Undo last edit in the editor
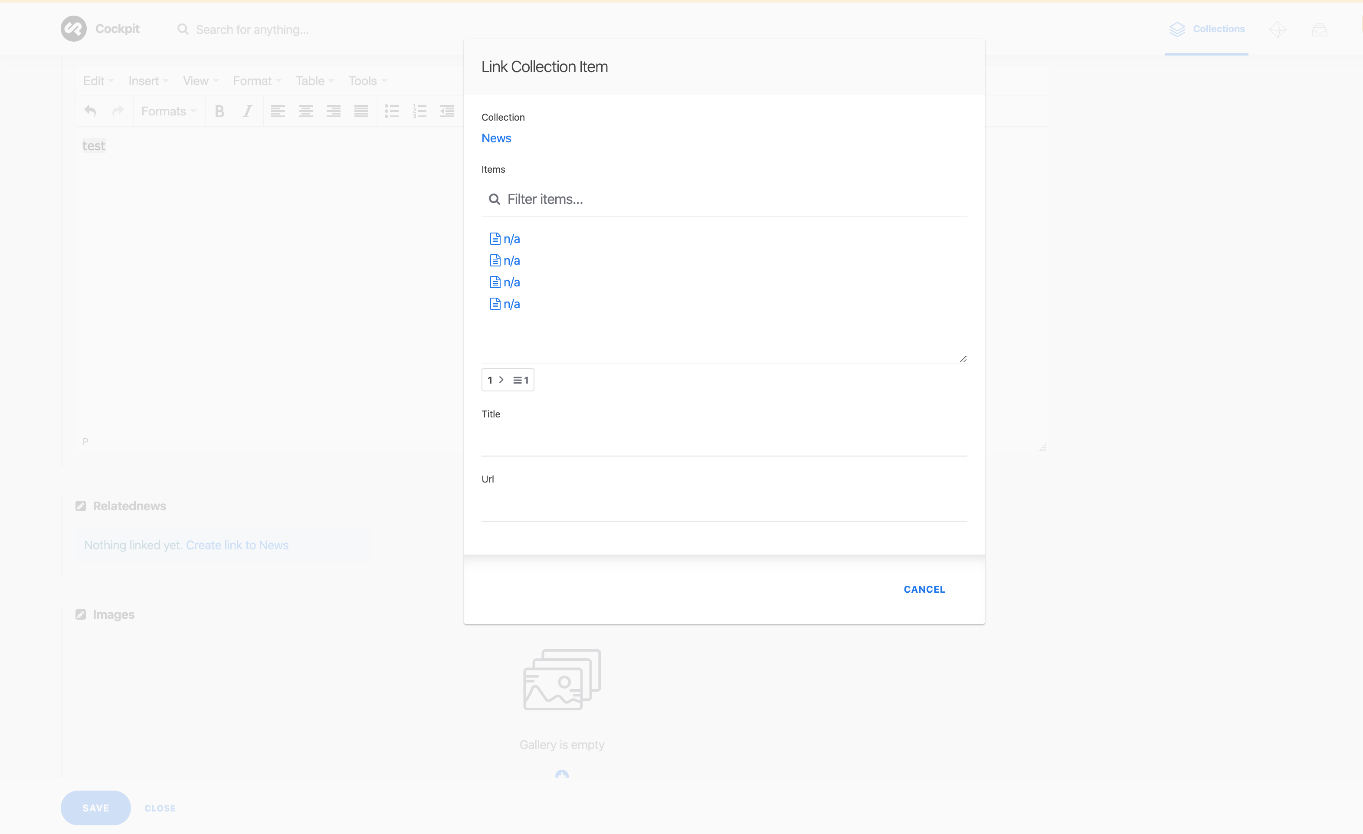This screenshot has height=834, width=1363. [90, 111]
